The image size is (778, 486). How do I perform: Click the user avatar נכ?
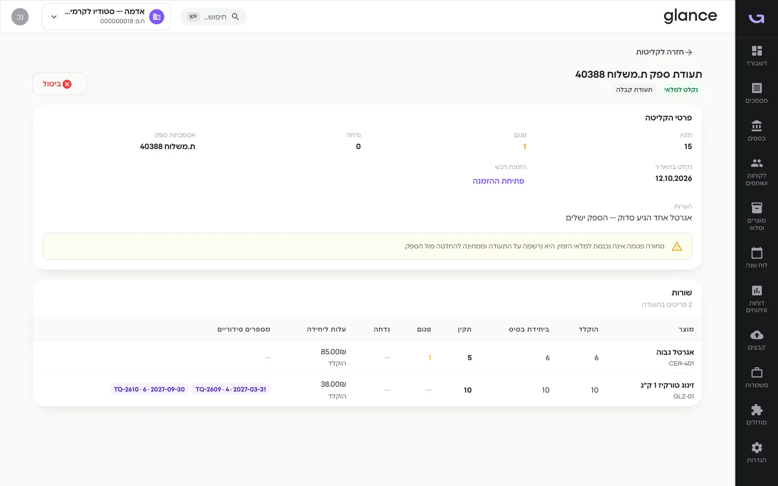[x=20, y=17]
